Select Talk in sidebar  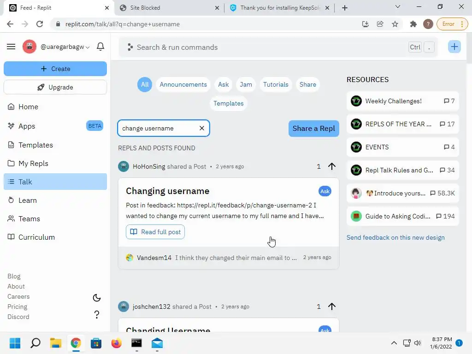tap(55, 182)
